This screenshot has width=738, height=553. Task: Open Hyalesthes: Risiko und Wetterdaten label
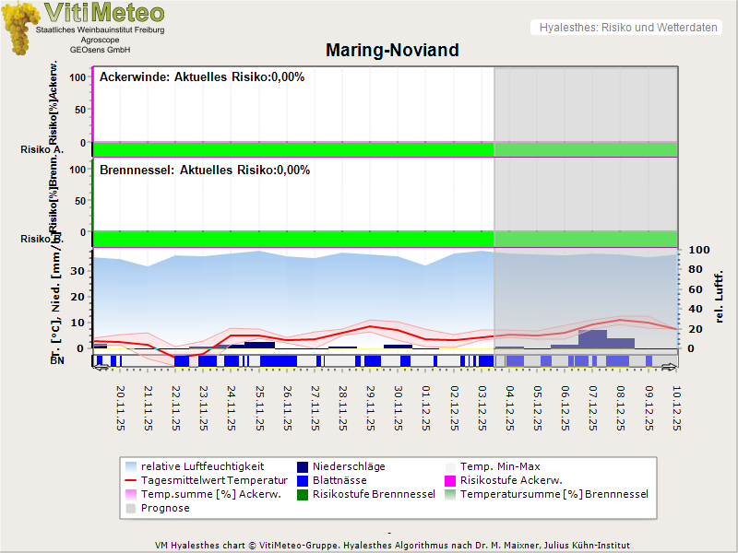(x=627, y=28)
